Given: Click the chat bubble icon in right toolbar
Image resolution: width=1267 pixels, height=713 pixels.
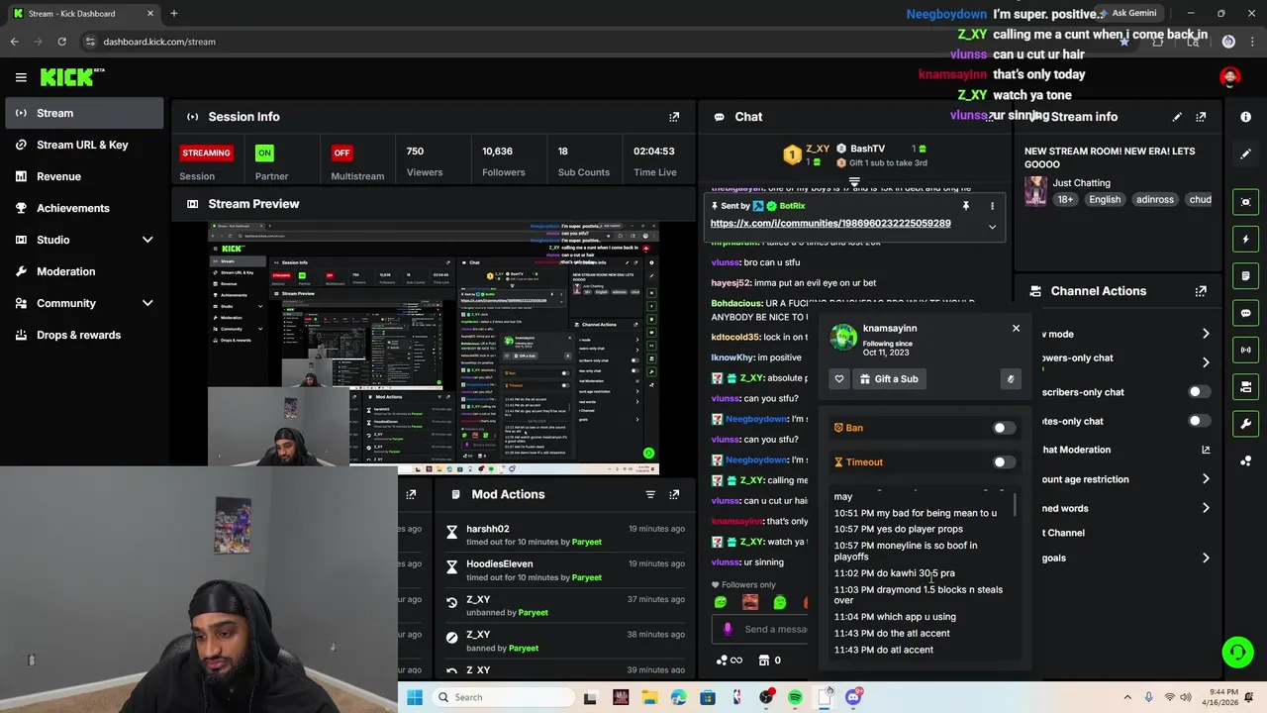Looking at the screenshot, I should tap(1245, 313).
